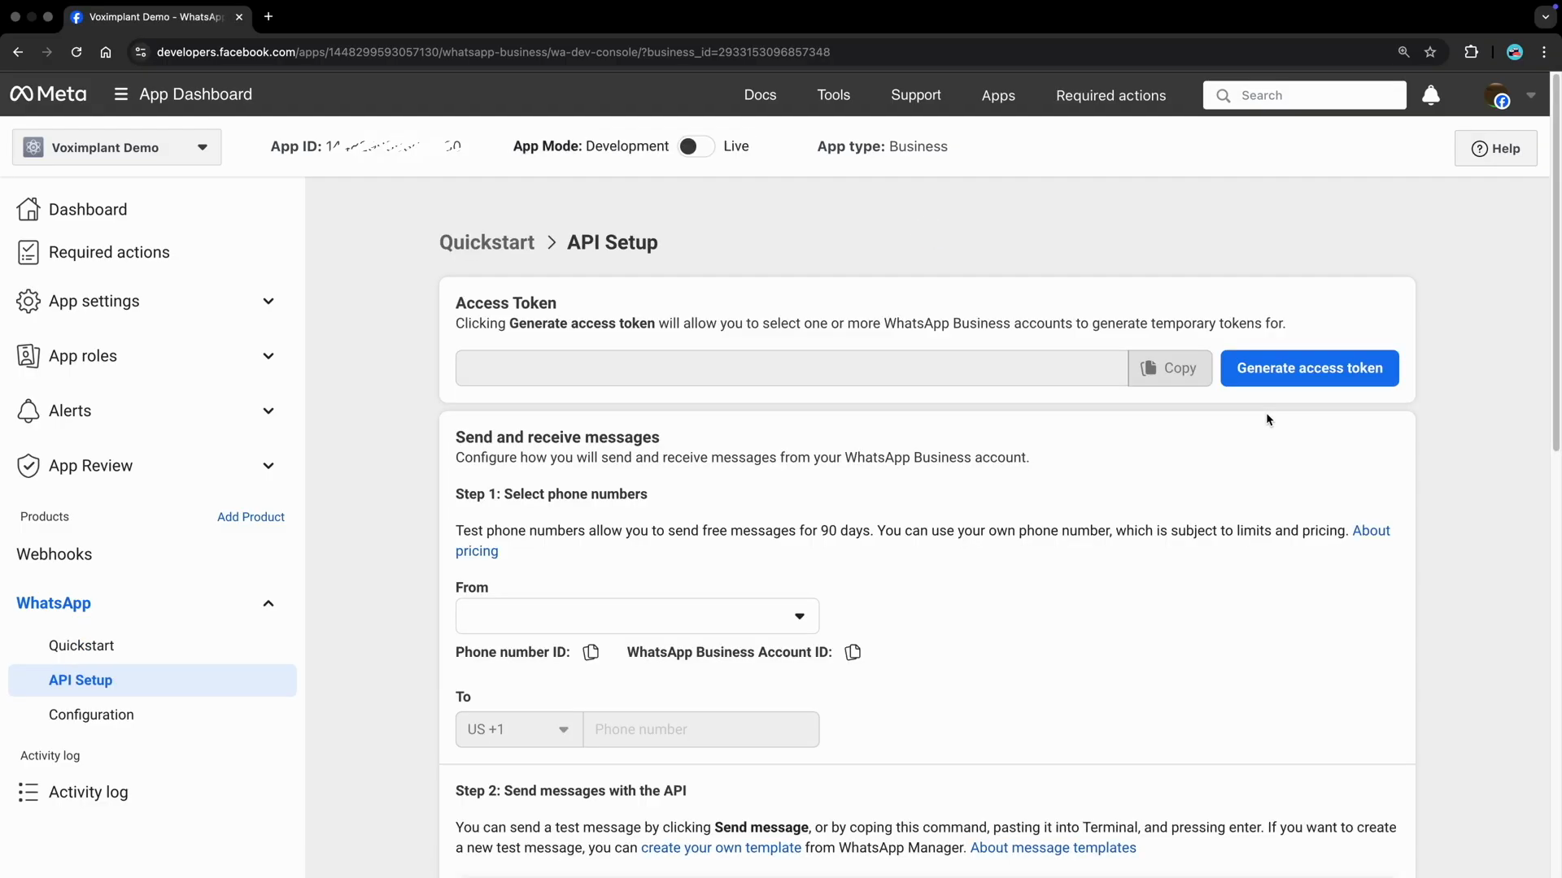1562x878 pixels.
Task: Select the Alerts bell icon in sidebar
Action: [x=28, y=411]
